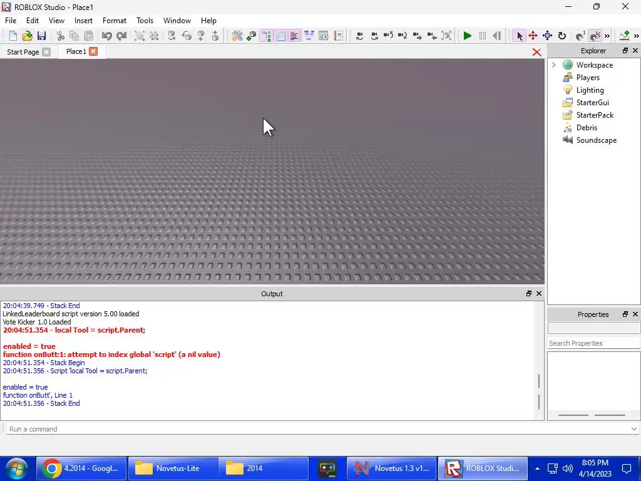The width and height of the screenshot is (641, 481).
Task: Click the Copy icon in toolbar
Action: tap(74, 36)
